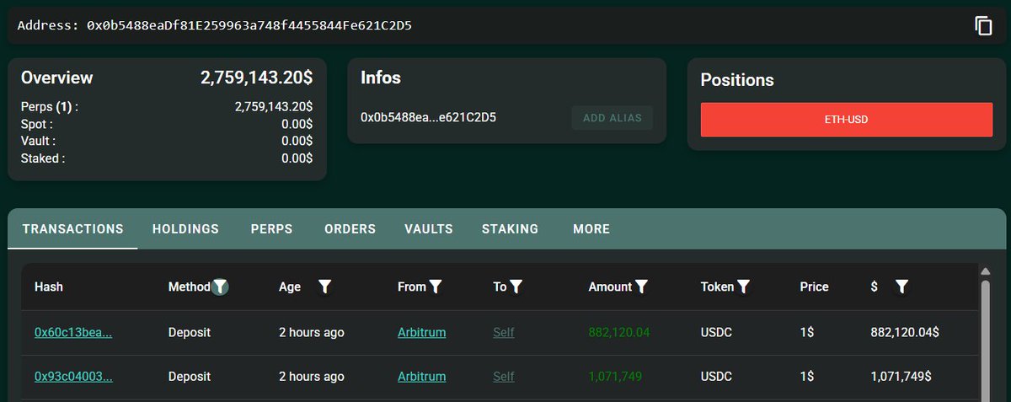
Task: Click the table's vertical scrollbar
Action: pos(985,340)
